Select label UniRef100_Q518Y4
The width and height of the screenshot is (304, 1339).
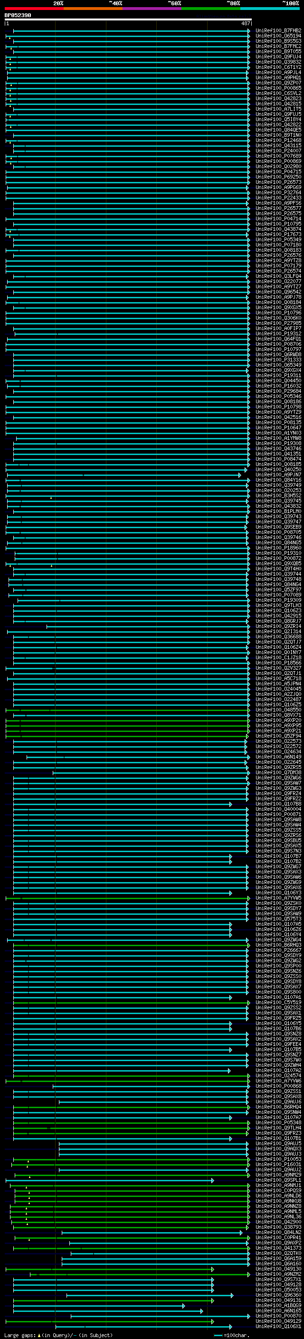point(278,120)
